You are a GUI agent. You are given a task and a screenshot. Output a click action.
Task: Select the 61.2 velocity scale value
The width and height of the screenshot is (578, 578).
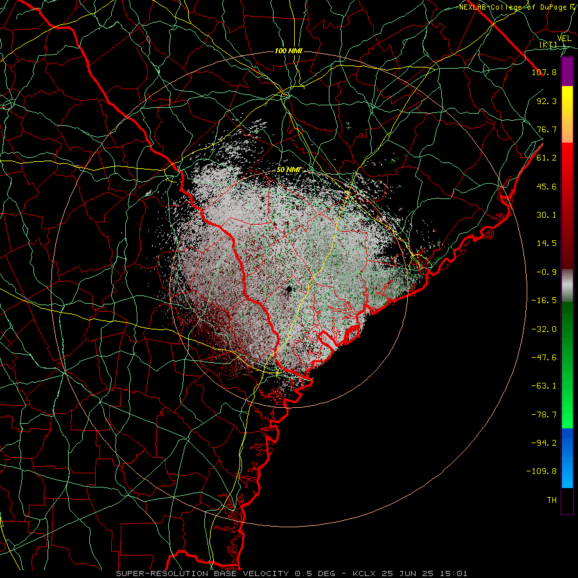547,158
